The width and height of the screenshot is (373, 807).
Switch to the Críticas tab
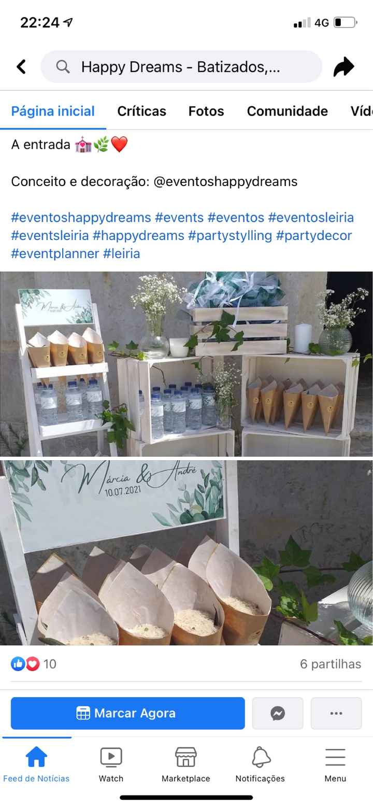(x=142, y=111)
